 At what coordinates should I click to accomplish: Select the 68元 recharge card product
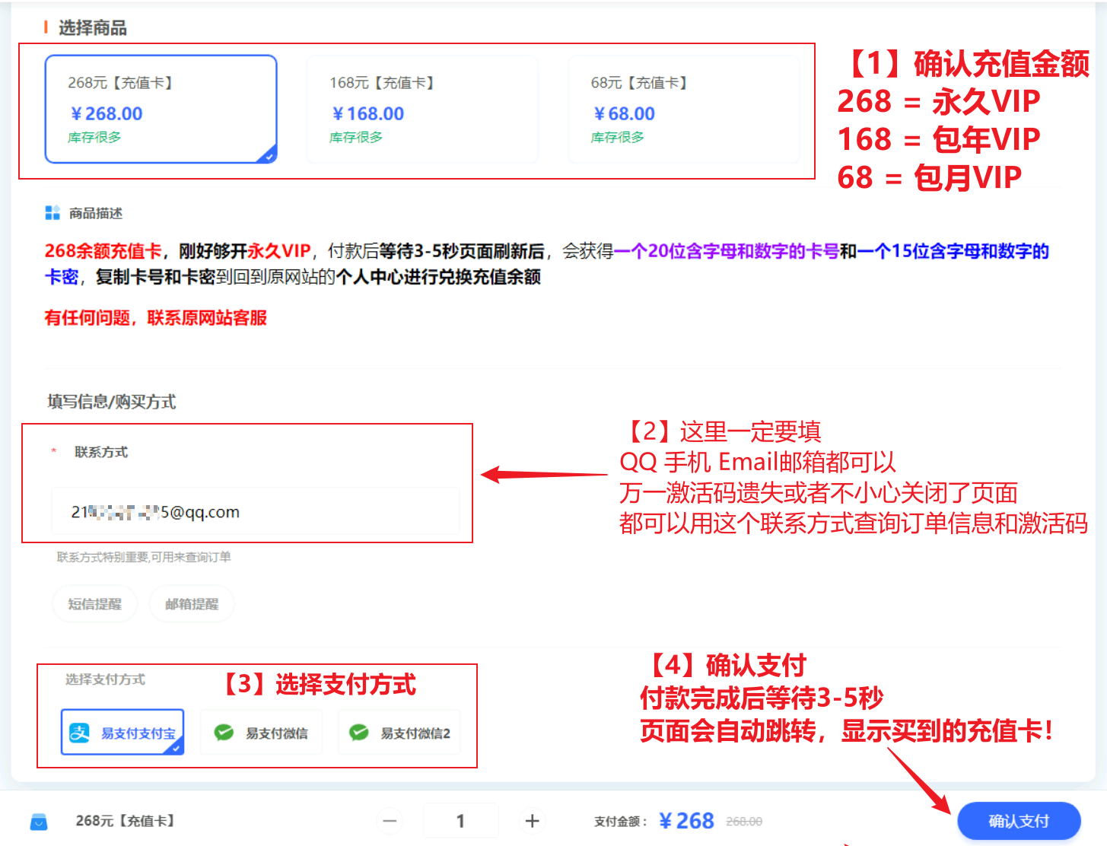[684, 109]
